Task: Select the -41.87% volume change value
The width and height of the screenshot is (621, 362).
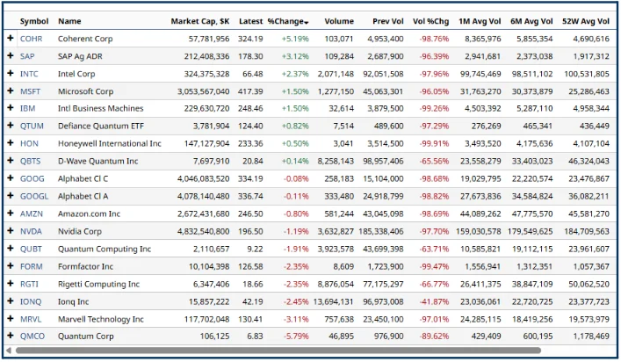Action: (434, 301)
